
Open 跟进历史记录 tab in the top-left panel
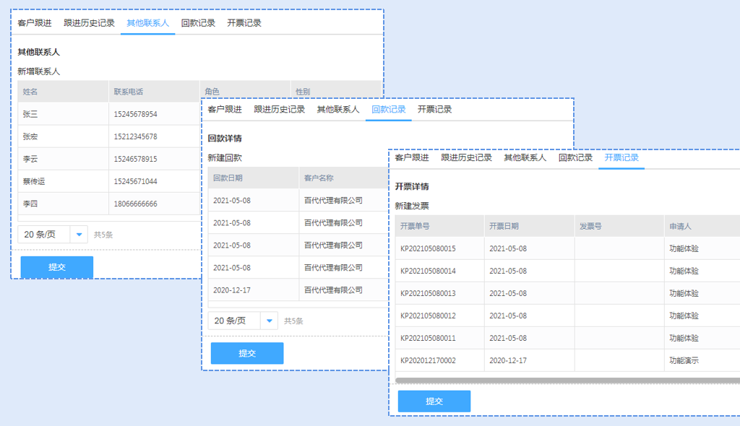[x=89, y=23]
